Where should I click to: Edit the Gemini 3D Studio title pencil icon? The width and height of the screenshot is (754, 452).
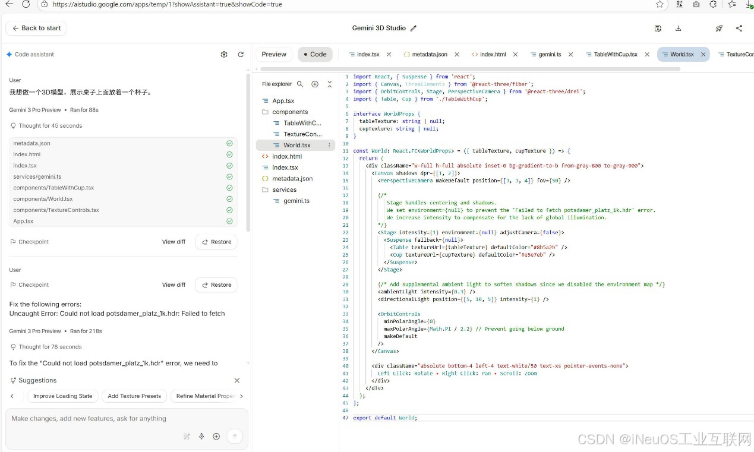click(414, 28)
